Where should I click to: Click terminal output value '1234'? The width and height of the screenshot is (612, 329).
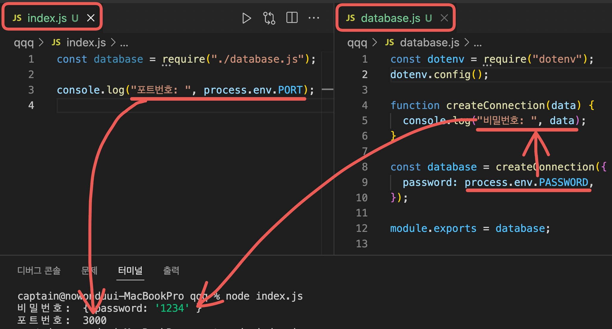click(172, 308)
